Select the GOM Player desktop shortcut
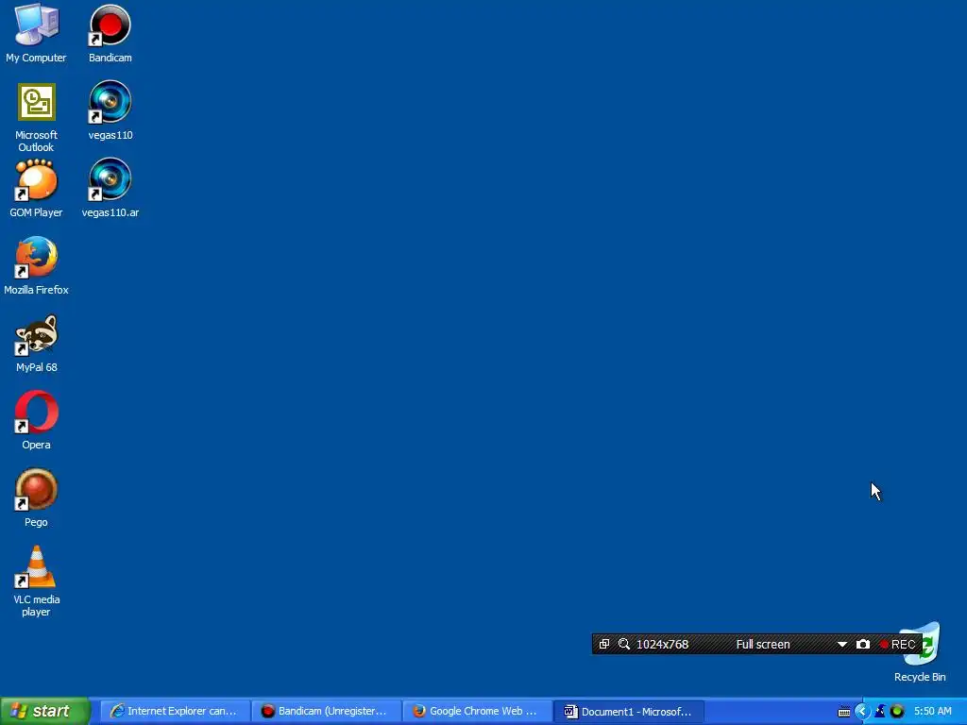The image size is (967, 725). coord(37,189)
